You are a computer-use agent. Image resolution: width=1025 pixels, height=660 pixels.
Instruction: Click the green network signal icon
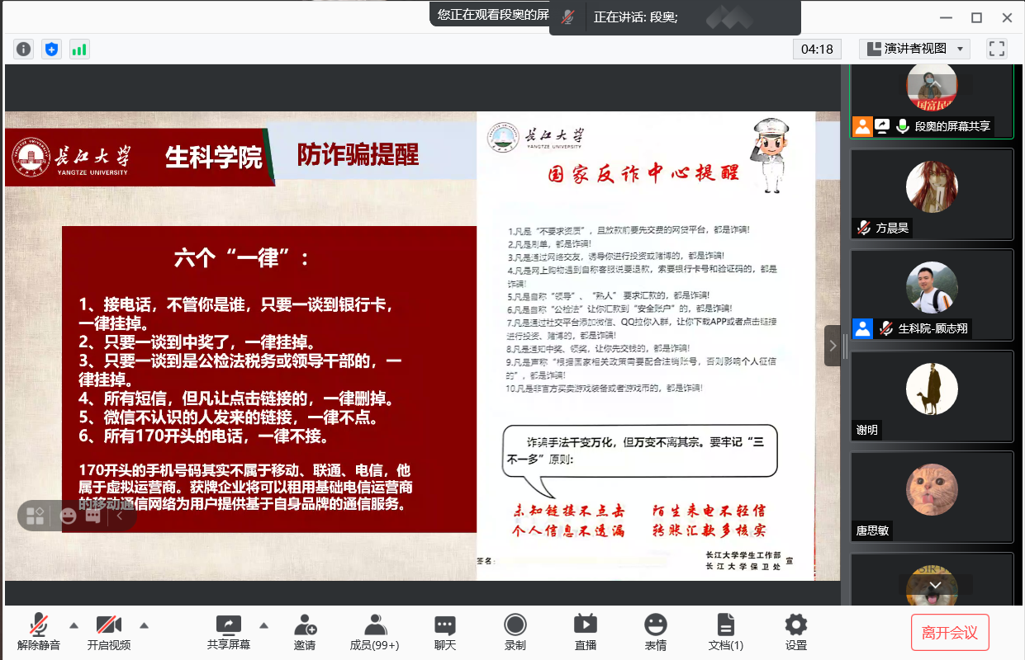(x=79, y=49)
